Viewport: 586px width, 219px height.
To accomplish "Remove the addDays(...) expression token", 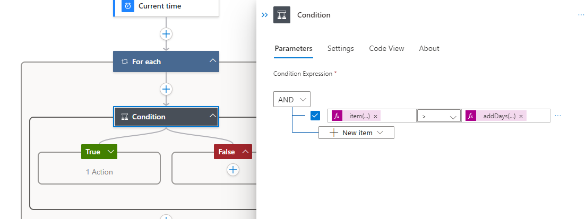I will 521,117.
